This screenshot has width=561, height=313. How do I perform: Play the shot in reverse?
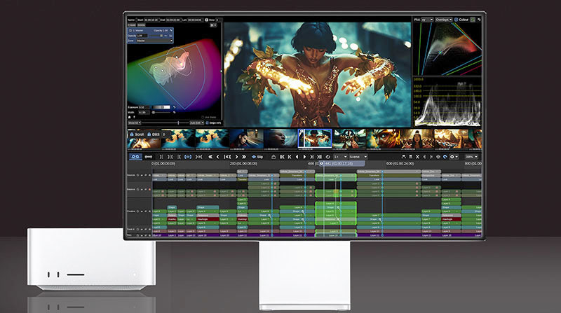[x=297, y=157]
